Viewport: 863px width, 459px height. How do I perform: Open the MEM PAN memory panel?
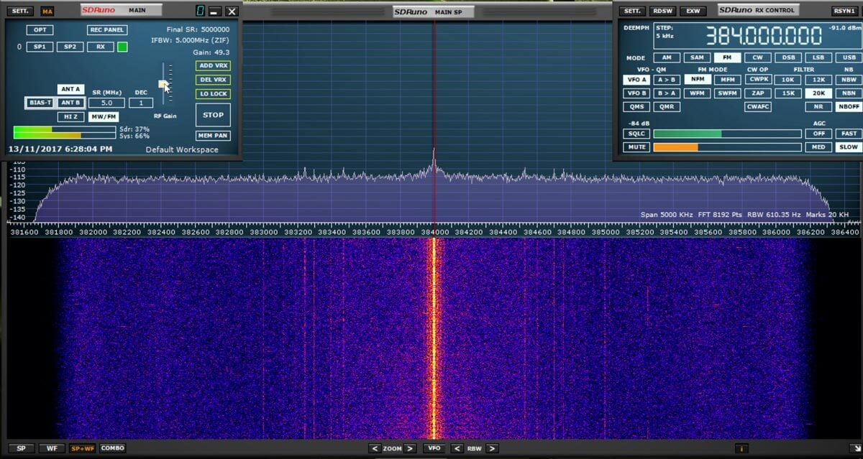(x=212, y=135)
